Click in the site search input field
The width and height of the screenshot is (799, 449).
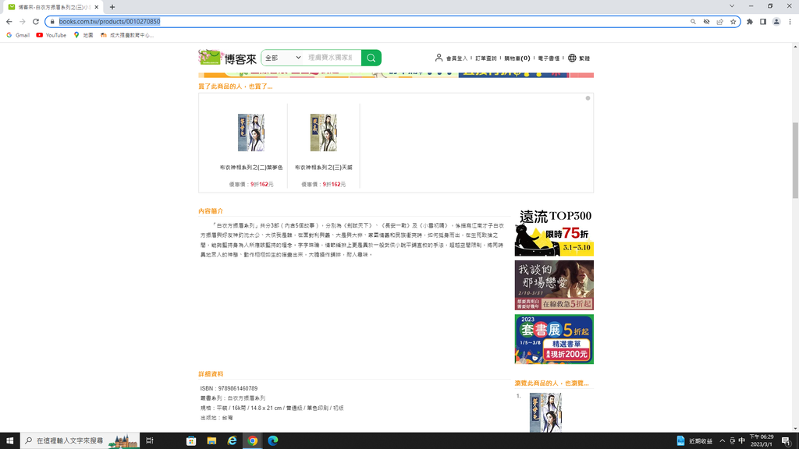point(331,58)
